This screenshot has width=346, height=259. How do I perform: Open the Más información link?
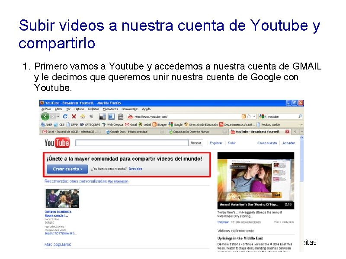click(118, 181)
